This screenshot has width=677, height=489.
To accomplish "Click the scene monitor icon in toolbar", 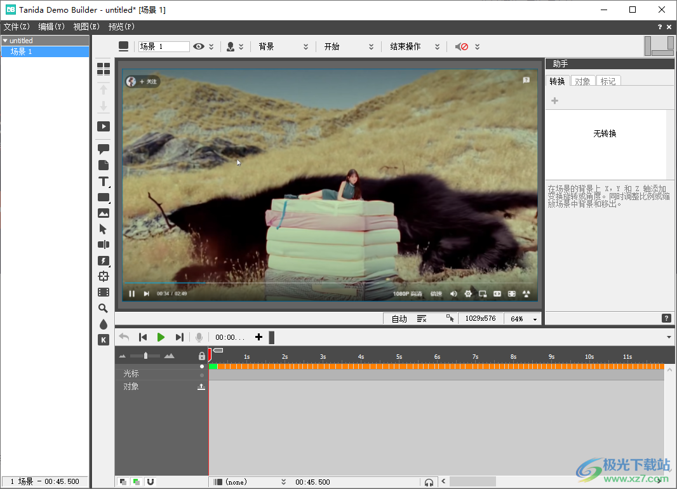I will click(x=123, y=46).
